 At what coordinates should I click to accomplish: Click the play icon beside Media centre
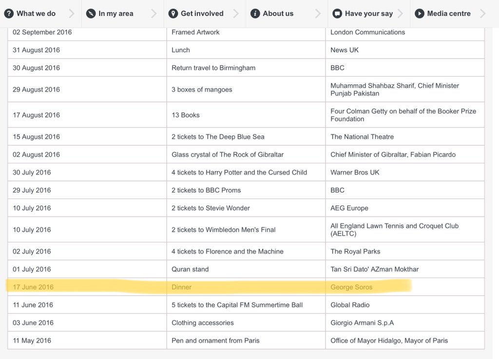pos(420,14)
